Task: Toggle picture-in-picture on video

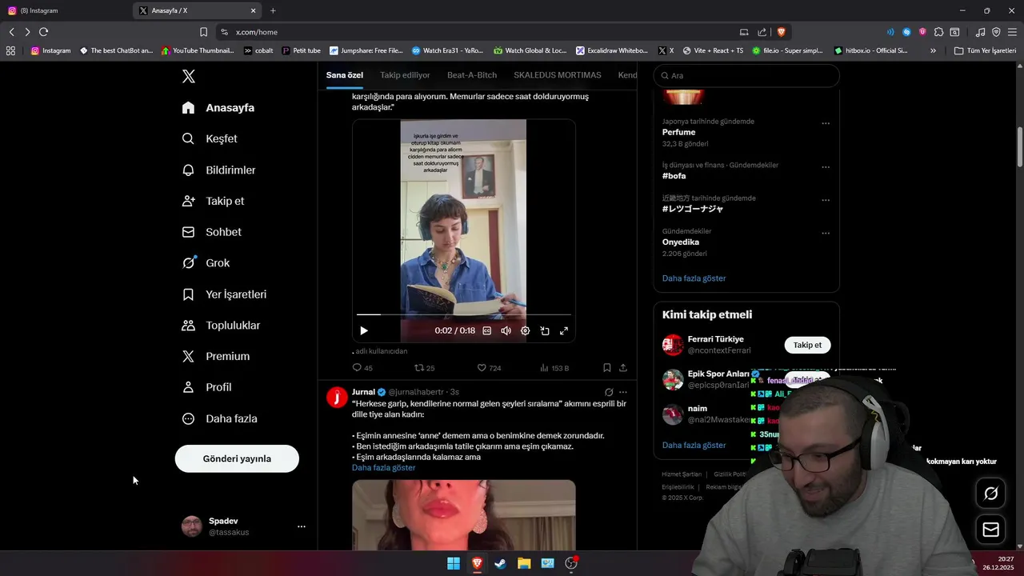Action: click(x=545, y=330)
